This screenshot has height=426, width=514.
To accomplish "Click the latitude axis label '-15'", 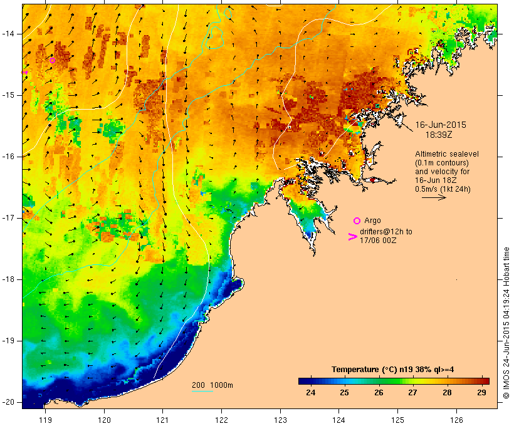I will click(8, 95).
